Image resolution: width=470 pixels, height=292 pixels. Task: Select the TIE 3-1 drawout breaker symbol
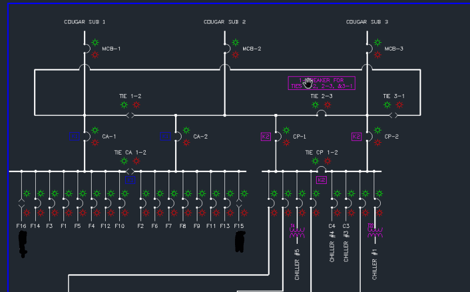coord(393,115)
